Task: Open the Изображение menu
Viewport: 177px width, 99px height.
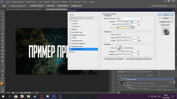Action: [x=31, y=2]
